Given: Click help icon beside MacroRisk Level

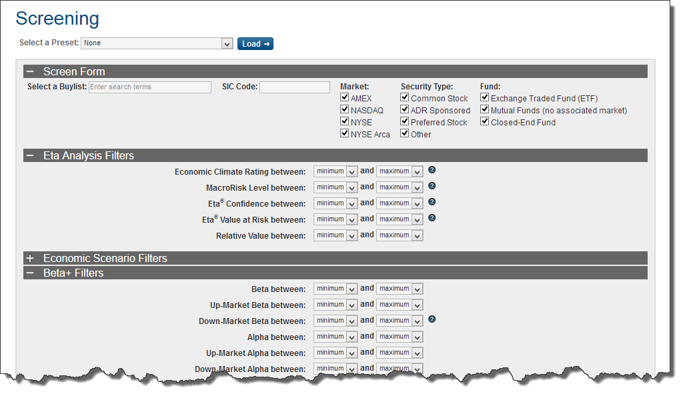Looking at the screenshot, I should pyautogui.click(x=432, y=187).
